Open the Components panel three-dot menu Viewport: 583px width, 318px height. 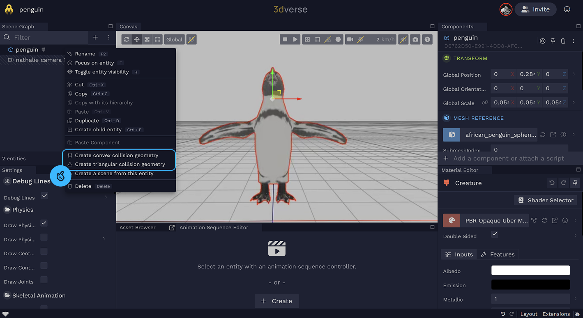tap(574, 41)
